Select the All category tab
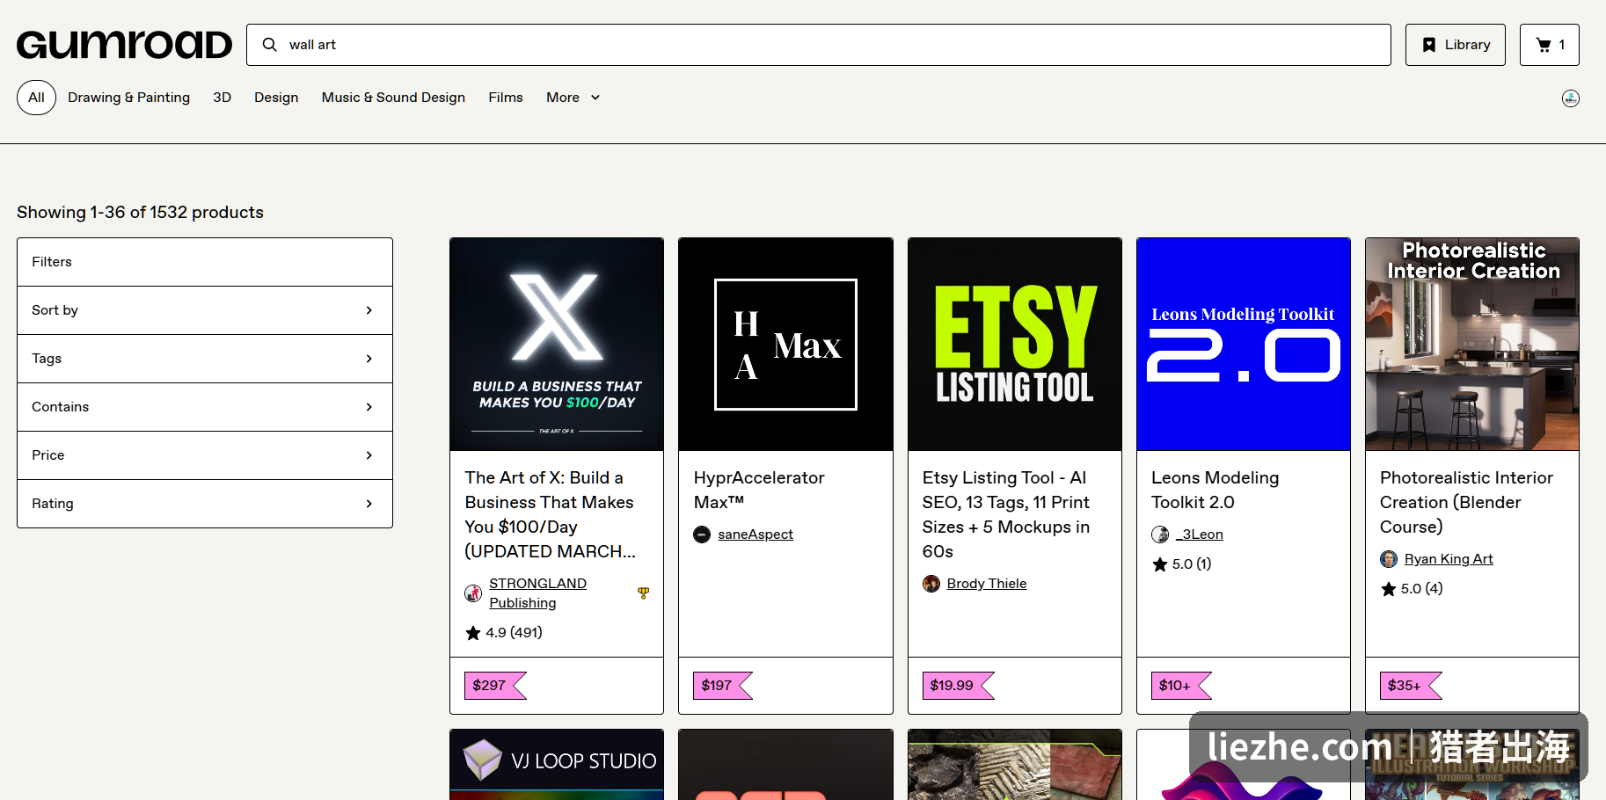Image resolution: width=1606 pixels, height=800 pixels. (36, 98)
